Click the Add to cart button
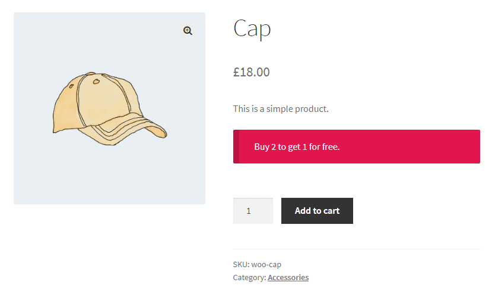Screen dimensions: 492x292 317,211
